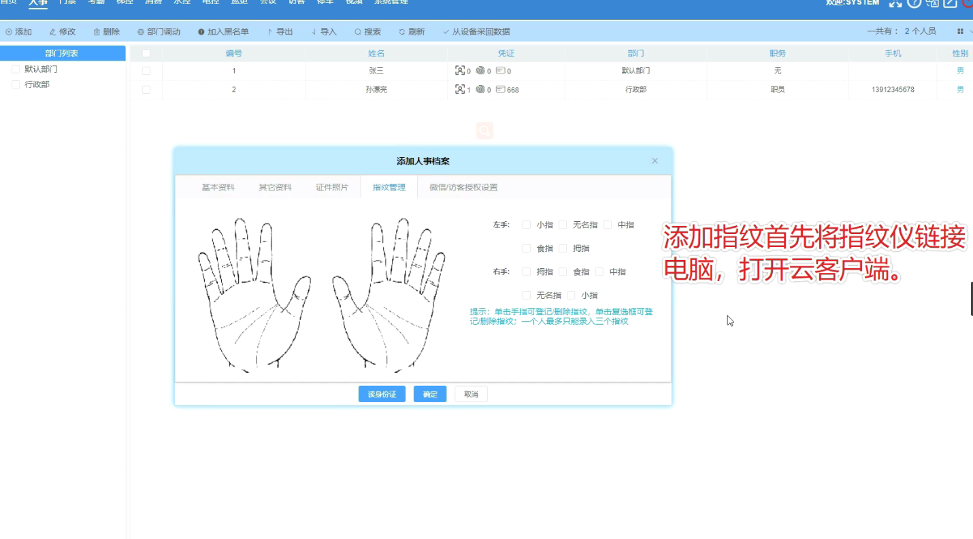Click the name cell 张三
Viewport: 973px width, 539px height.
tap(376, 71)
